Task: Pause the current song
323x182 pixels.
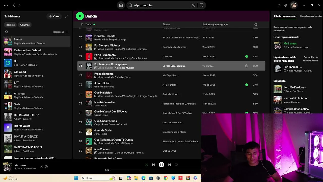Action: (x=161, y=165)
